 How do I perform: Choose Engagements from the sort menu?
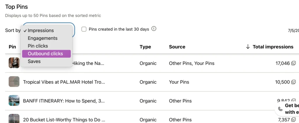43,38
